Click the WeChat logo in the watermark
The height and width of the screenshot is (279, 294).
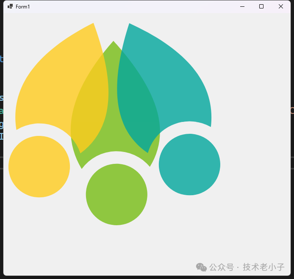[x=201, y=267]
